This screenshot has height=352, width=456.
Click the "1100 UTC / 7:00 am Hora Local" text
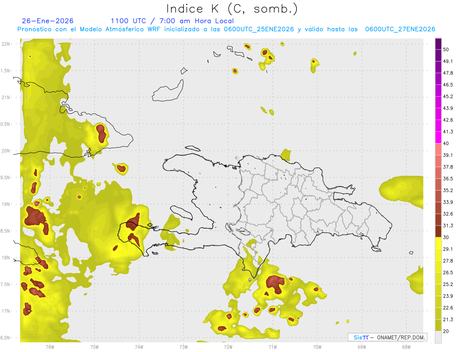pos(172,21)
